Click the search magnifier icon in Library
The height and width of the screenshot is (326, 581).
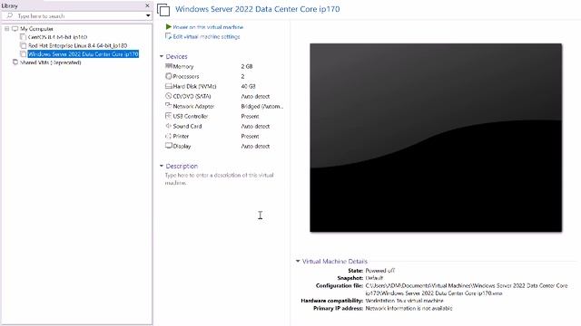coord(10,15)
